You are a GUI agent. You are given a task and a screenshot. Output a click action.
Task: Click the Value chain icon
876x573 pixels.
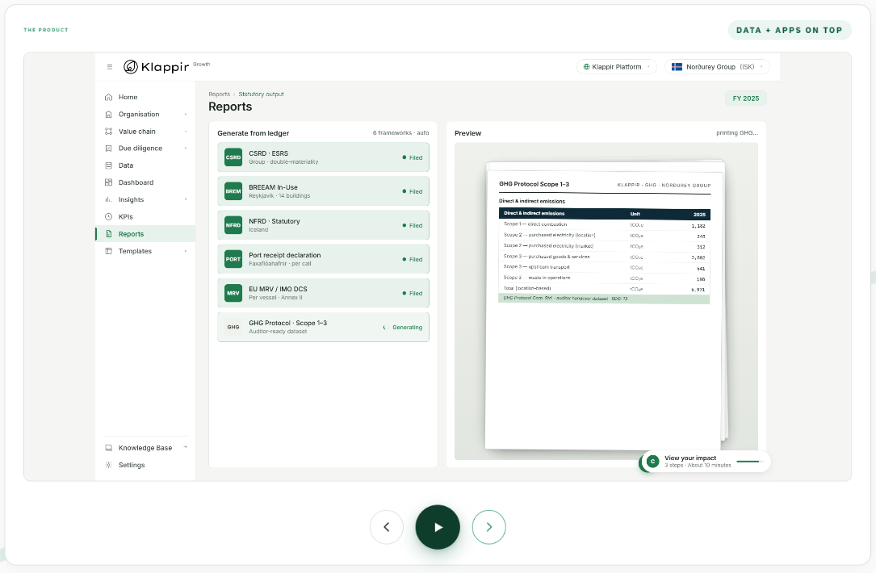(108, 132)
